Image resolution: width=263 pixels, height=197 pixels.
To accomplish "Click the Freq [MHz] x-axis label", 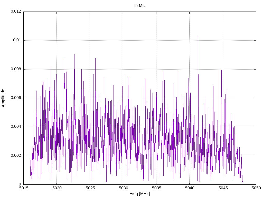I will [139, 194].
